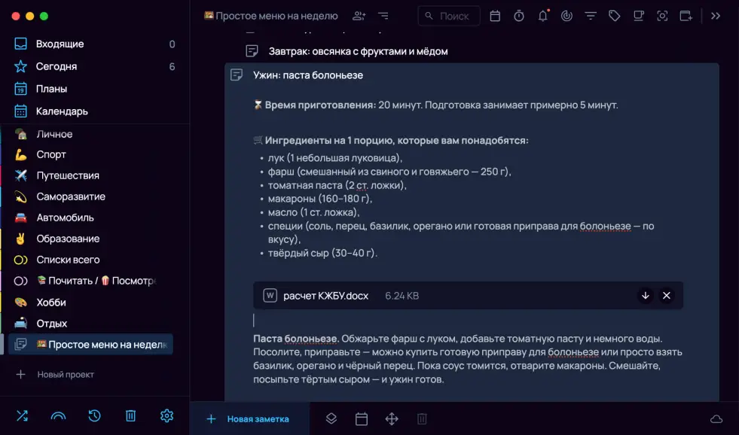This screenshot has width=739, height=435.
Task: Click Новый проект in the sidebar
Action: [66, 374]
